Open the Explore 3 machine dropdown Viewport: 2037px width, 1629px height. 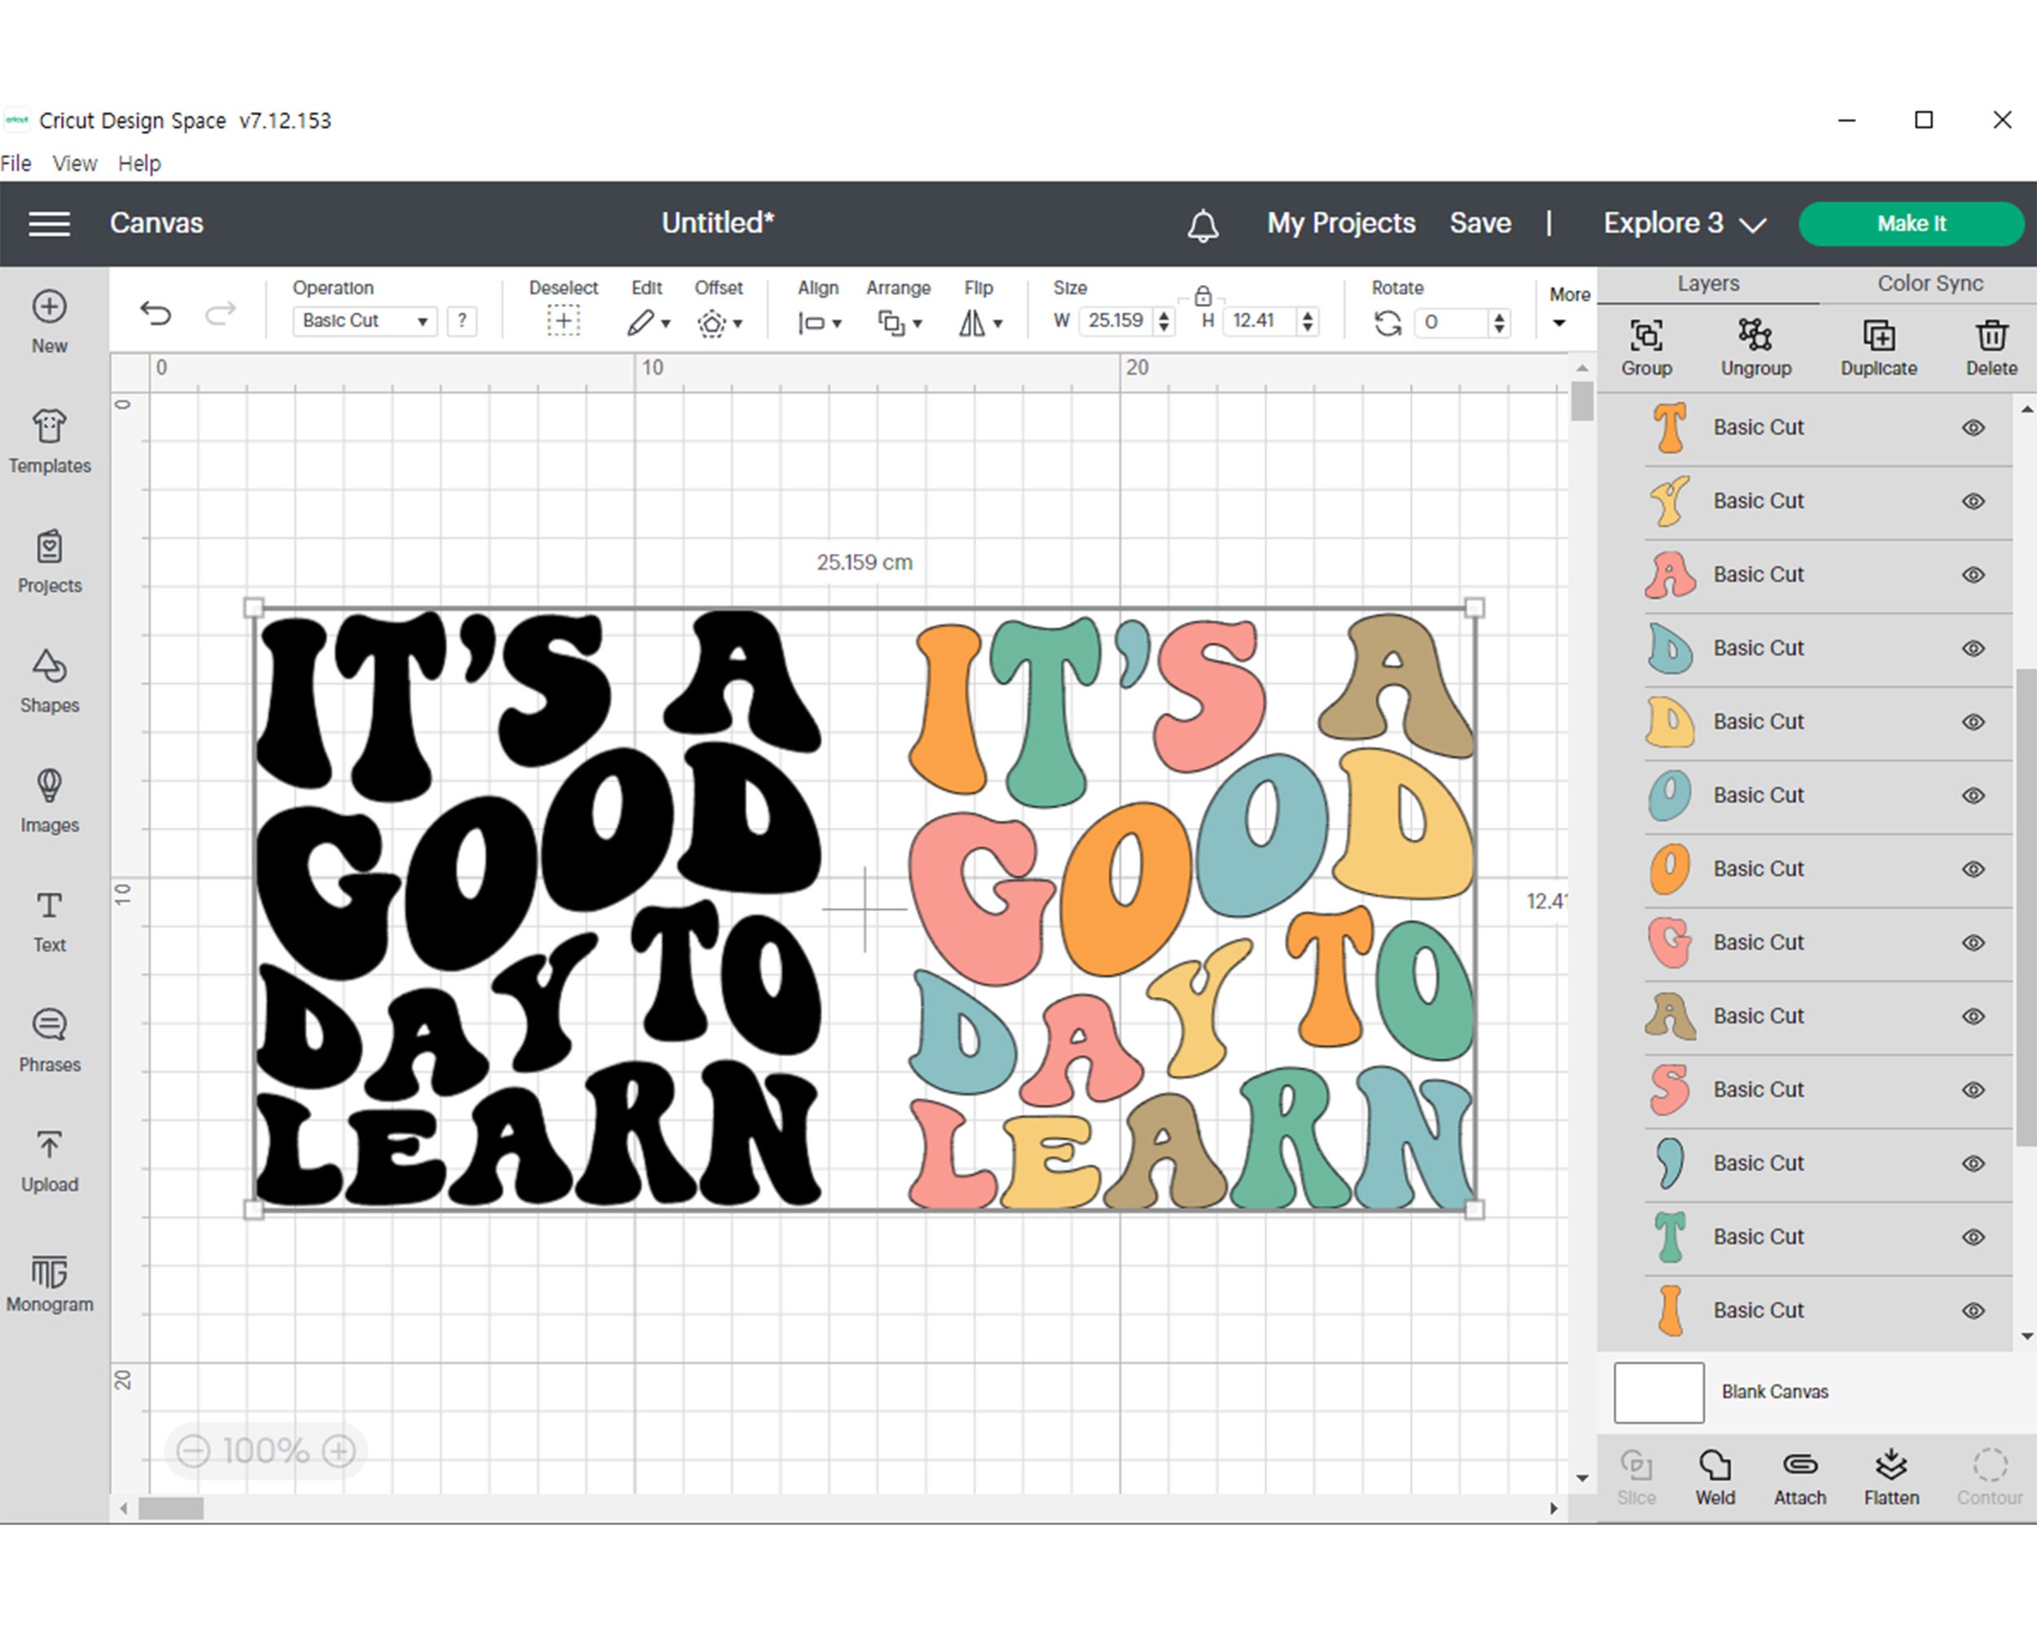(1682, 224)
